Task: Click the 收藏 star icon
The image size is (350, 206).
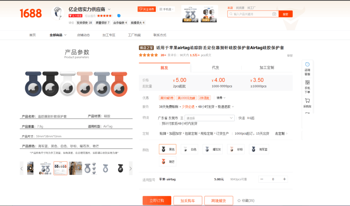Action: 239,201
